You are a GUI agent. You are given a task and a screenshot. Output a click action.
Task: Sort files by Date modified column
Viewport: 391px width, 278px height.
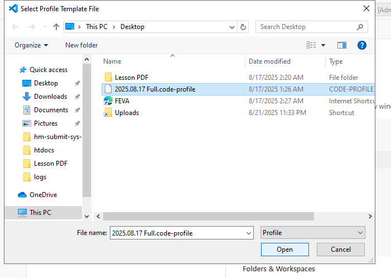(x=271, y=61)
